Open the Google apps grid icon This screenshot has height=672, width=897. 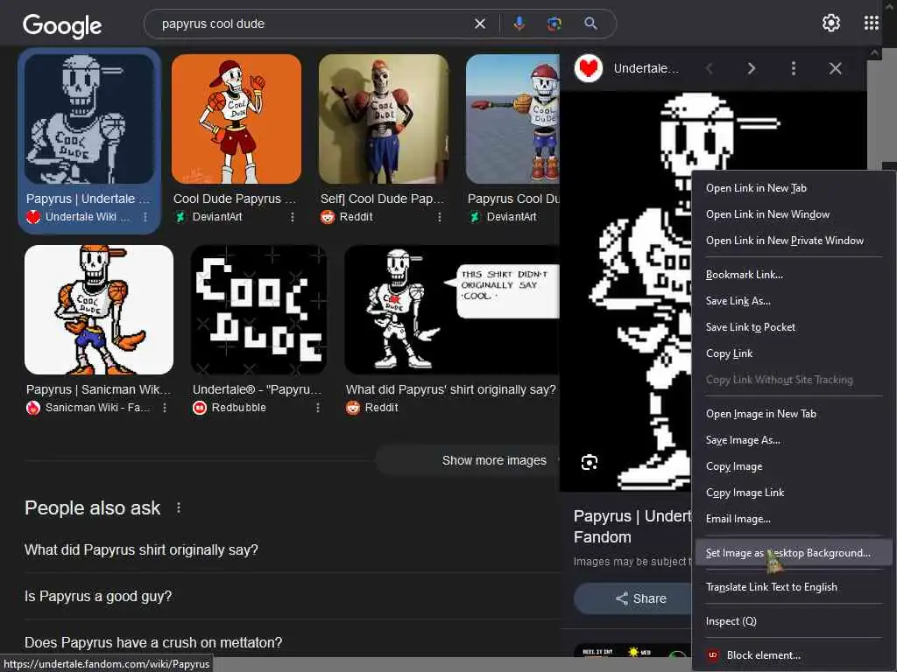[x=872, y=23]
